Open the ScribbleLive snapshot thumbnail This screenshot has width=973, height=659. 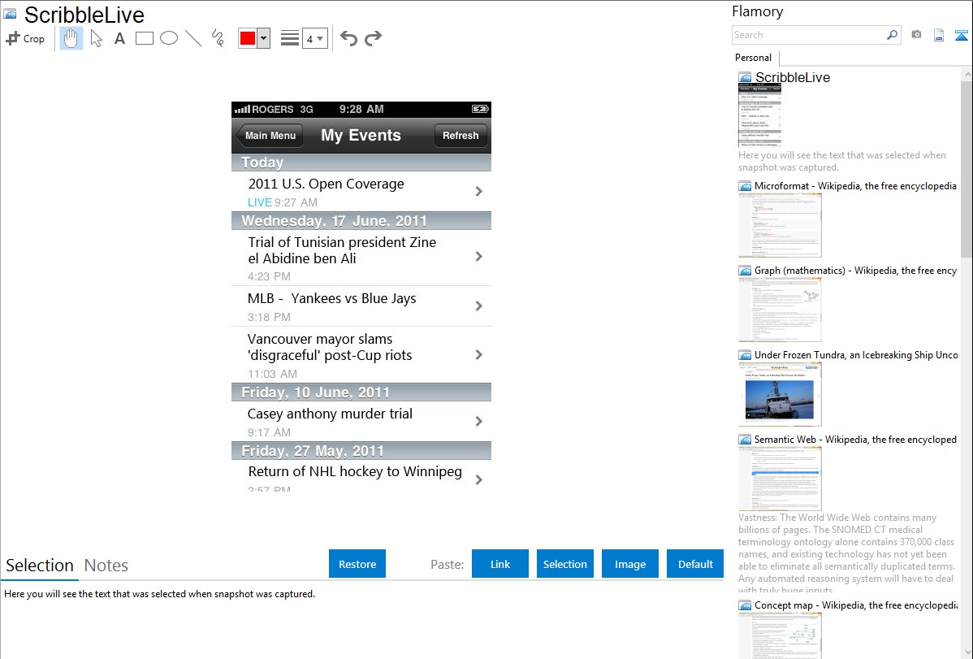(759, 115)
